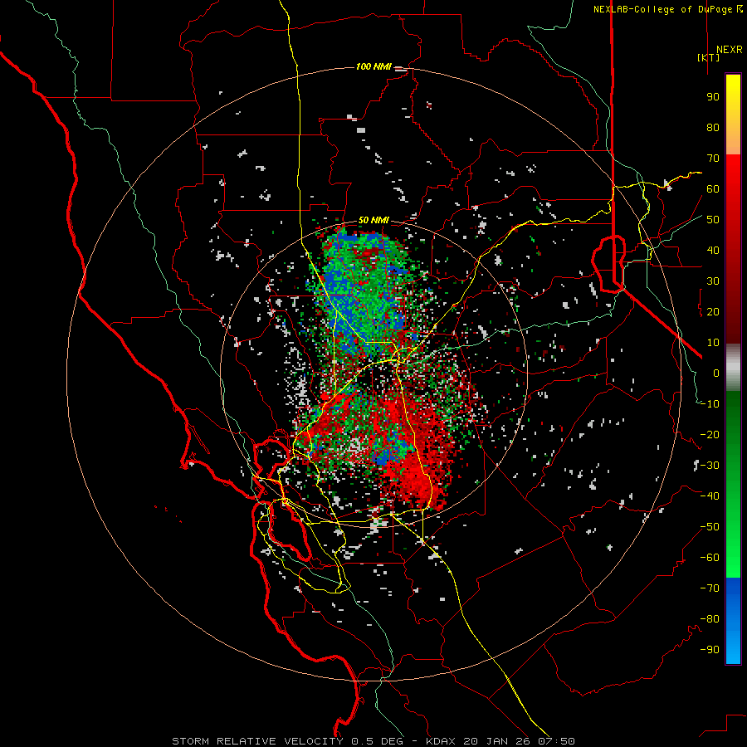Click the 50 NMI range ring label
Screen dimensions: 747x747
[373, 220]
